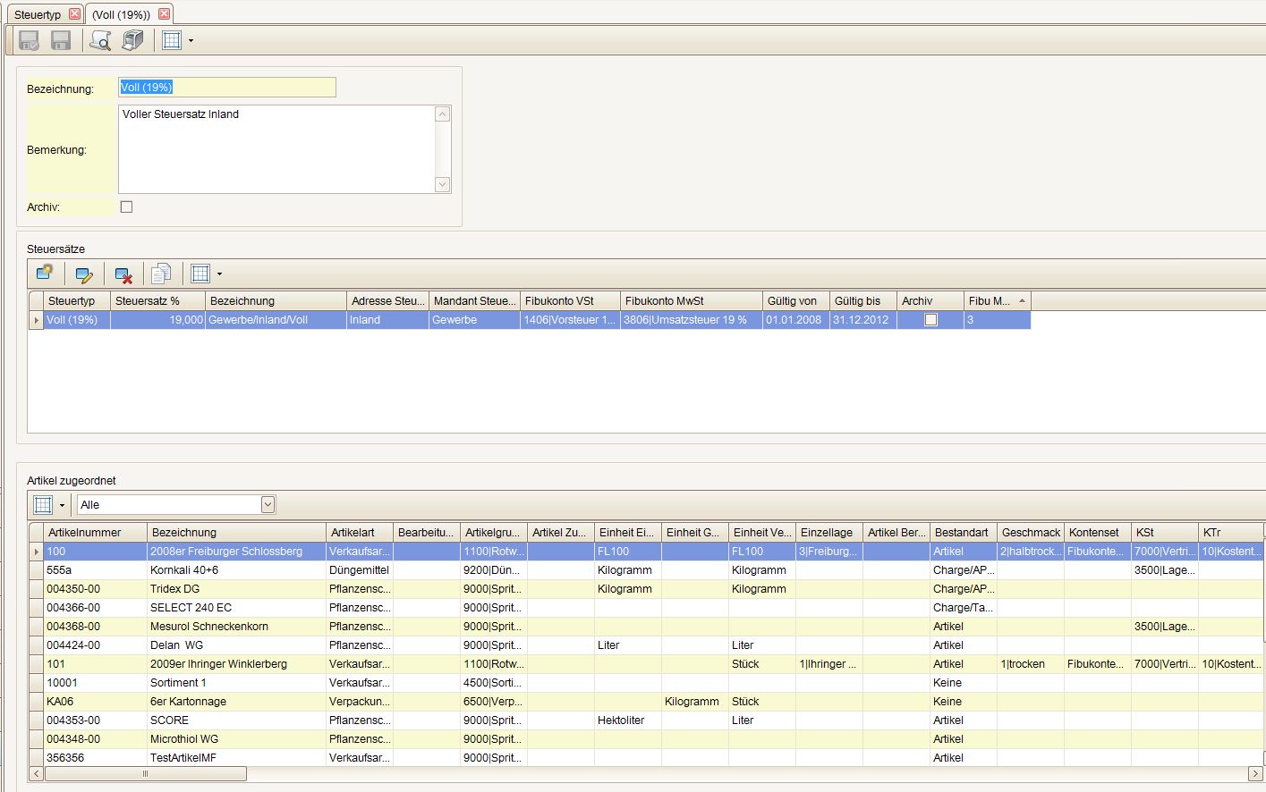Toggle the Archiv checkbox in the form
Screen dimensions: 1266x792
click(126, 206)
